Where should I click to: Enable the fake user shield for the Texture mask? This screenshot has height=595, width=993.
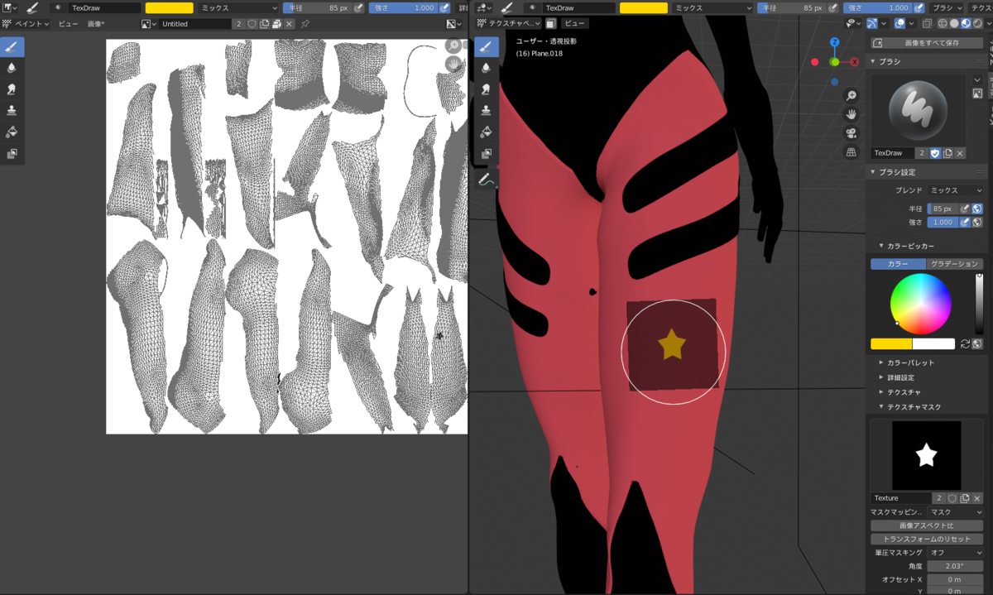[x=952, y=498]
